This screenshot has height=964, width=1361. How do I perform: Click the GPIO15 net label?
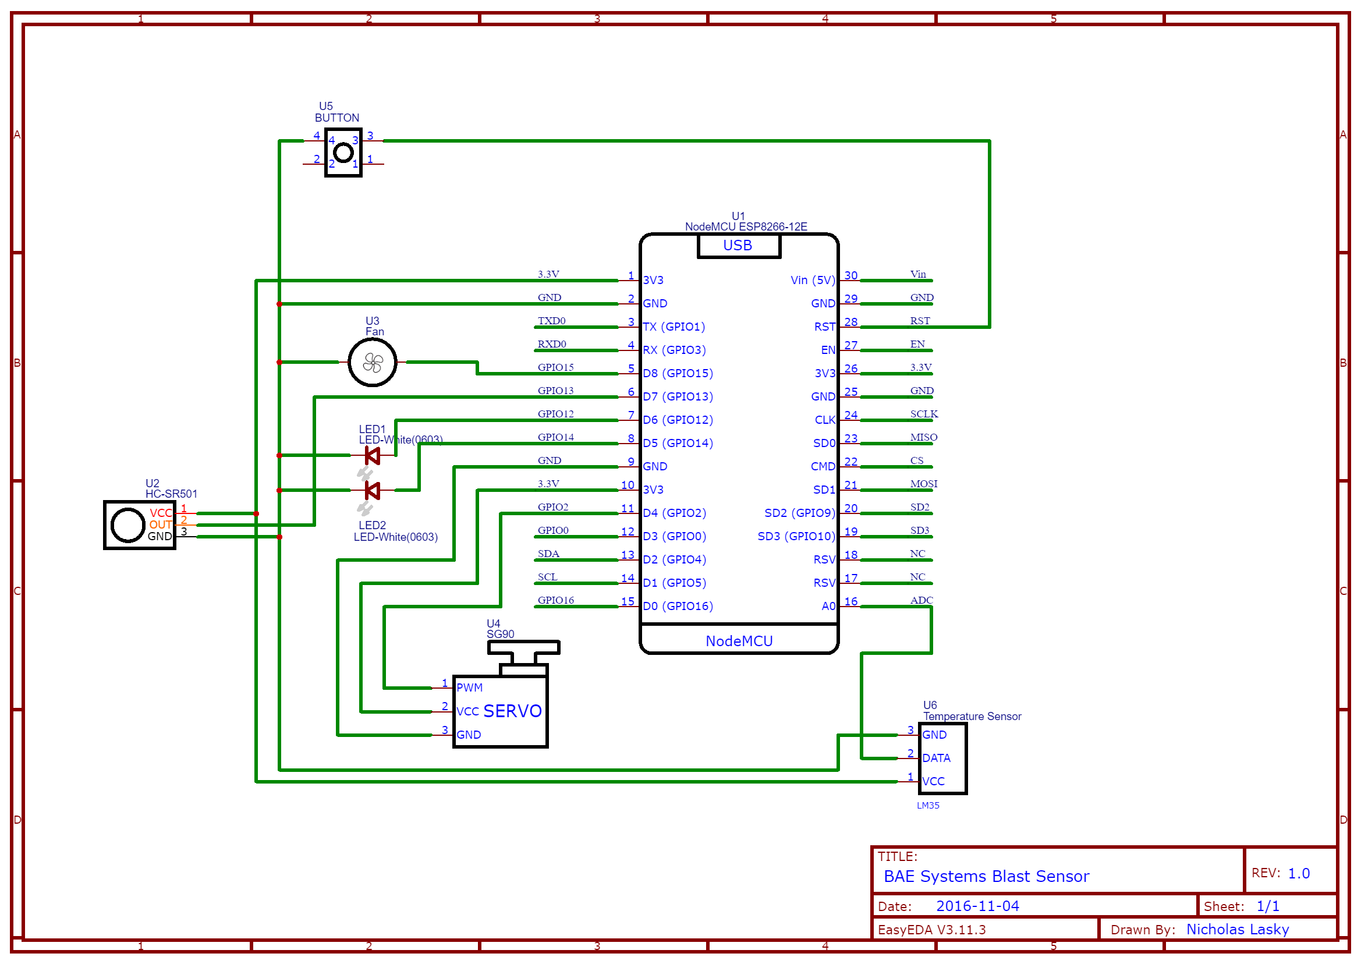click(556, 367)
